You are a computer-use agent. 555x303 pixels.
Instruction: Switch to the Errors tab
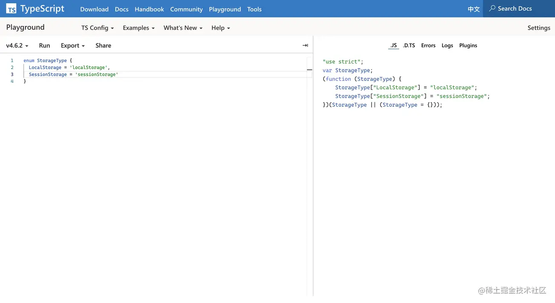tap(428, 46)
